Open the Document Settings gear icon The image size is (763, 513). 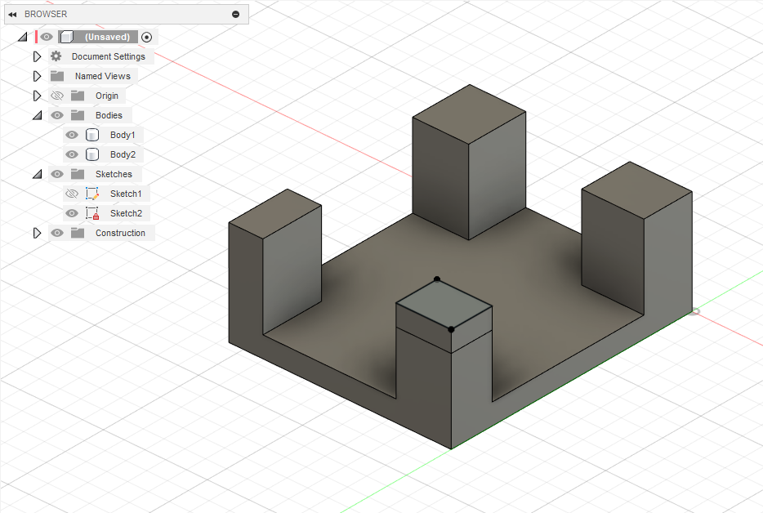(x=55, y=56)
